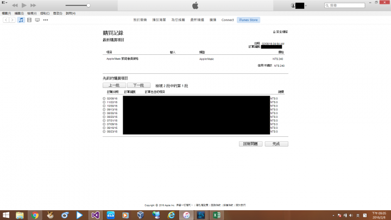Open the dark blue app beside iTunes on taskbar
The image size is (391, 220).
click(x=201, y=215)
